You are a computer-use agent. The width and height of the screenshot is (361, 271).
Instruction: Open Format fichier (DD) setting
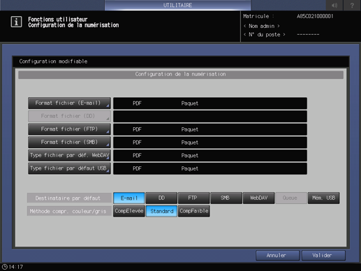[x=69, y=116]
